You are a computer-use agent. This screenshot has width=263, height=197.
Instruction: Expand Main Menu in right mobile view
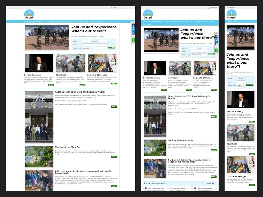[232, 21]
